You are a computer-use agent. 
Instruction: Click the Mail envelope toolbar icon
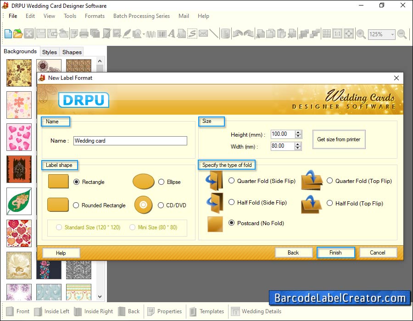click(203, 33)
